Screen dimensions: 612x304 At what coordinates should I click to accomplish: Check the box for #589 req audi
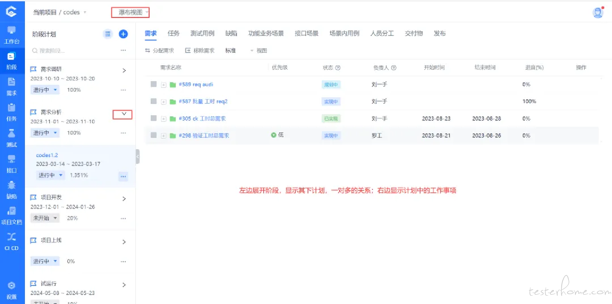click(153, 84)
